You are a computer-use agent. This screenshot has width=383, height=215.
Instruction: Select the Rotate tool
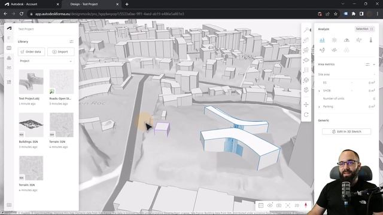pyautogui.click(x=306, y=115)
